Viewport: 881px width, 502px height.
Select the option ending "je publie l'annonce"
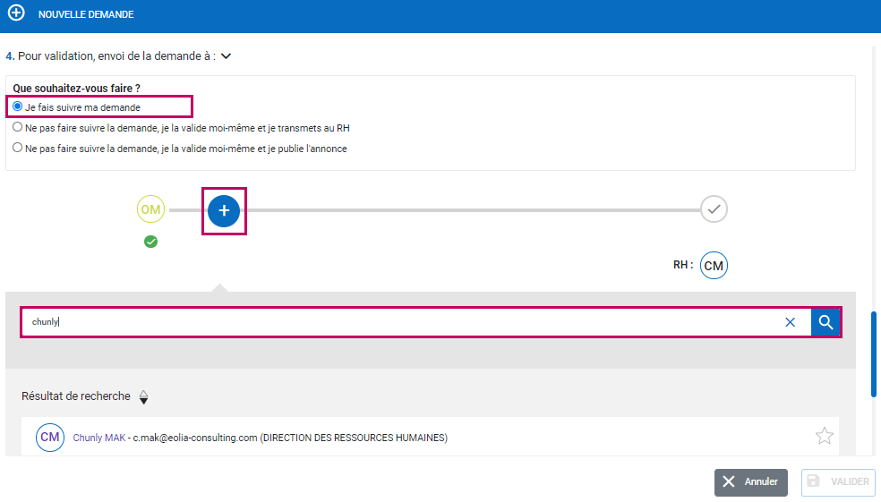18,148
